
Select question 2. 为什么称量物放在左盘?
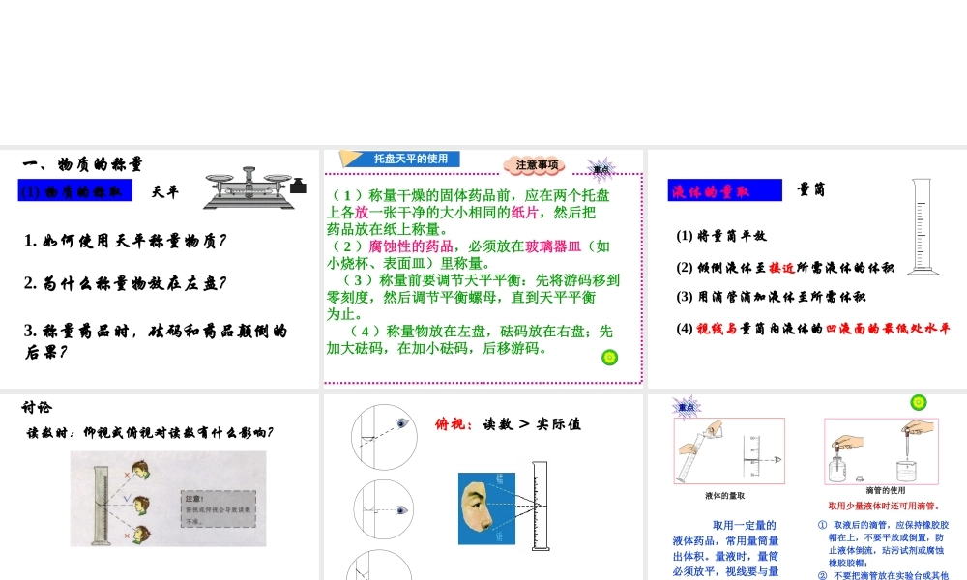tap(125, 283)
